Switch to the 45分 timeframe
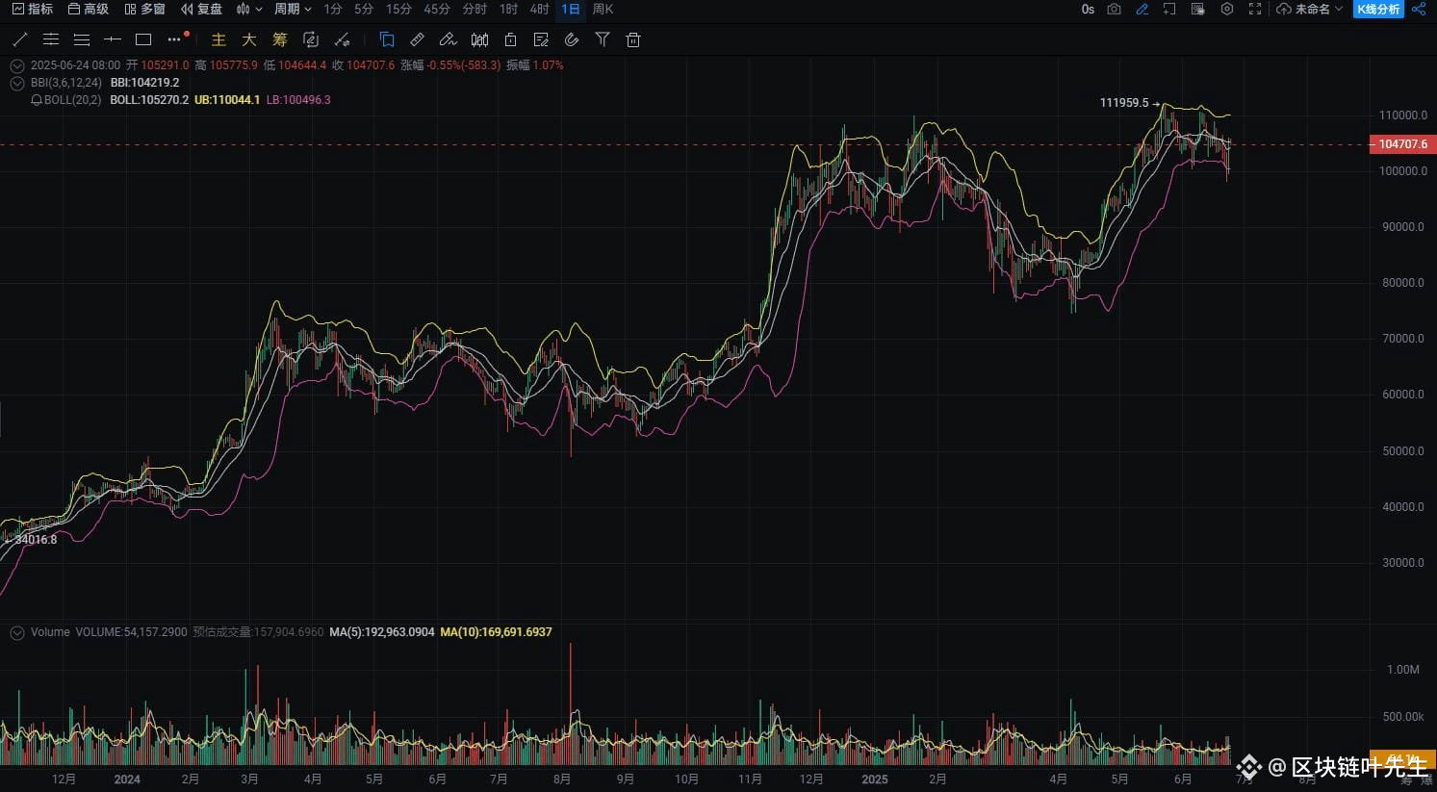The height and width of the screenshot is (792, 1437). click(437, 9)
